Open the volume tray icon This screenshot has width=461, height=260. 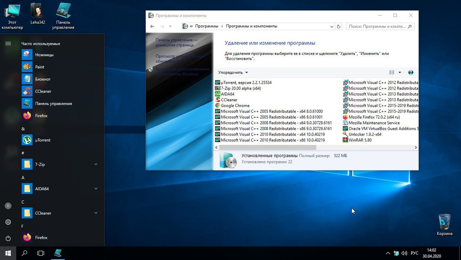coord(404,253)
